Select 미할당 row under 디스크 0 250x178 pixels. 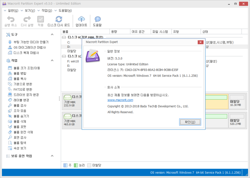(x=72, y=51)
